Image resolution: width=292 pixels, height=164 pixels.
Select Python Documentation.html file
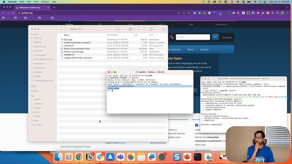[112, 49]
